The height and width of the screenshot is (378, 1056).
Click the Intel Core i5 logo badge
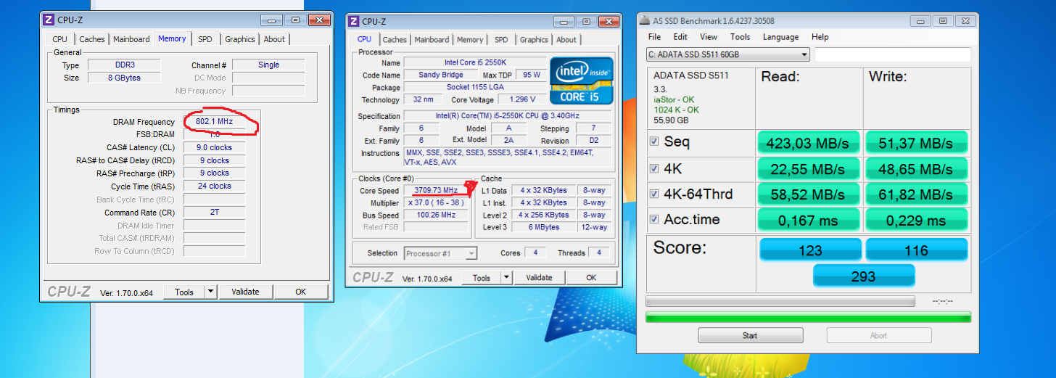581,81
